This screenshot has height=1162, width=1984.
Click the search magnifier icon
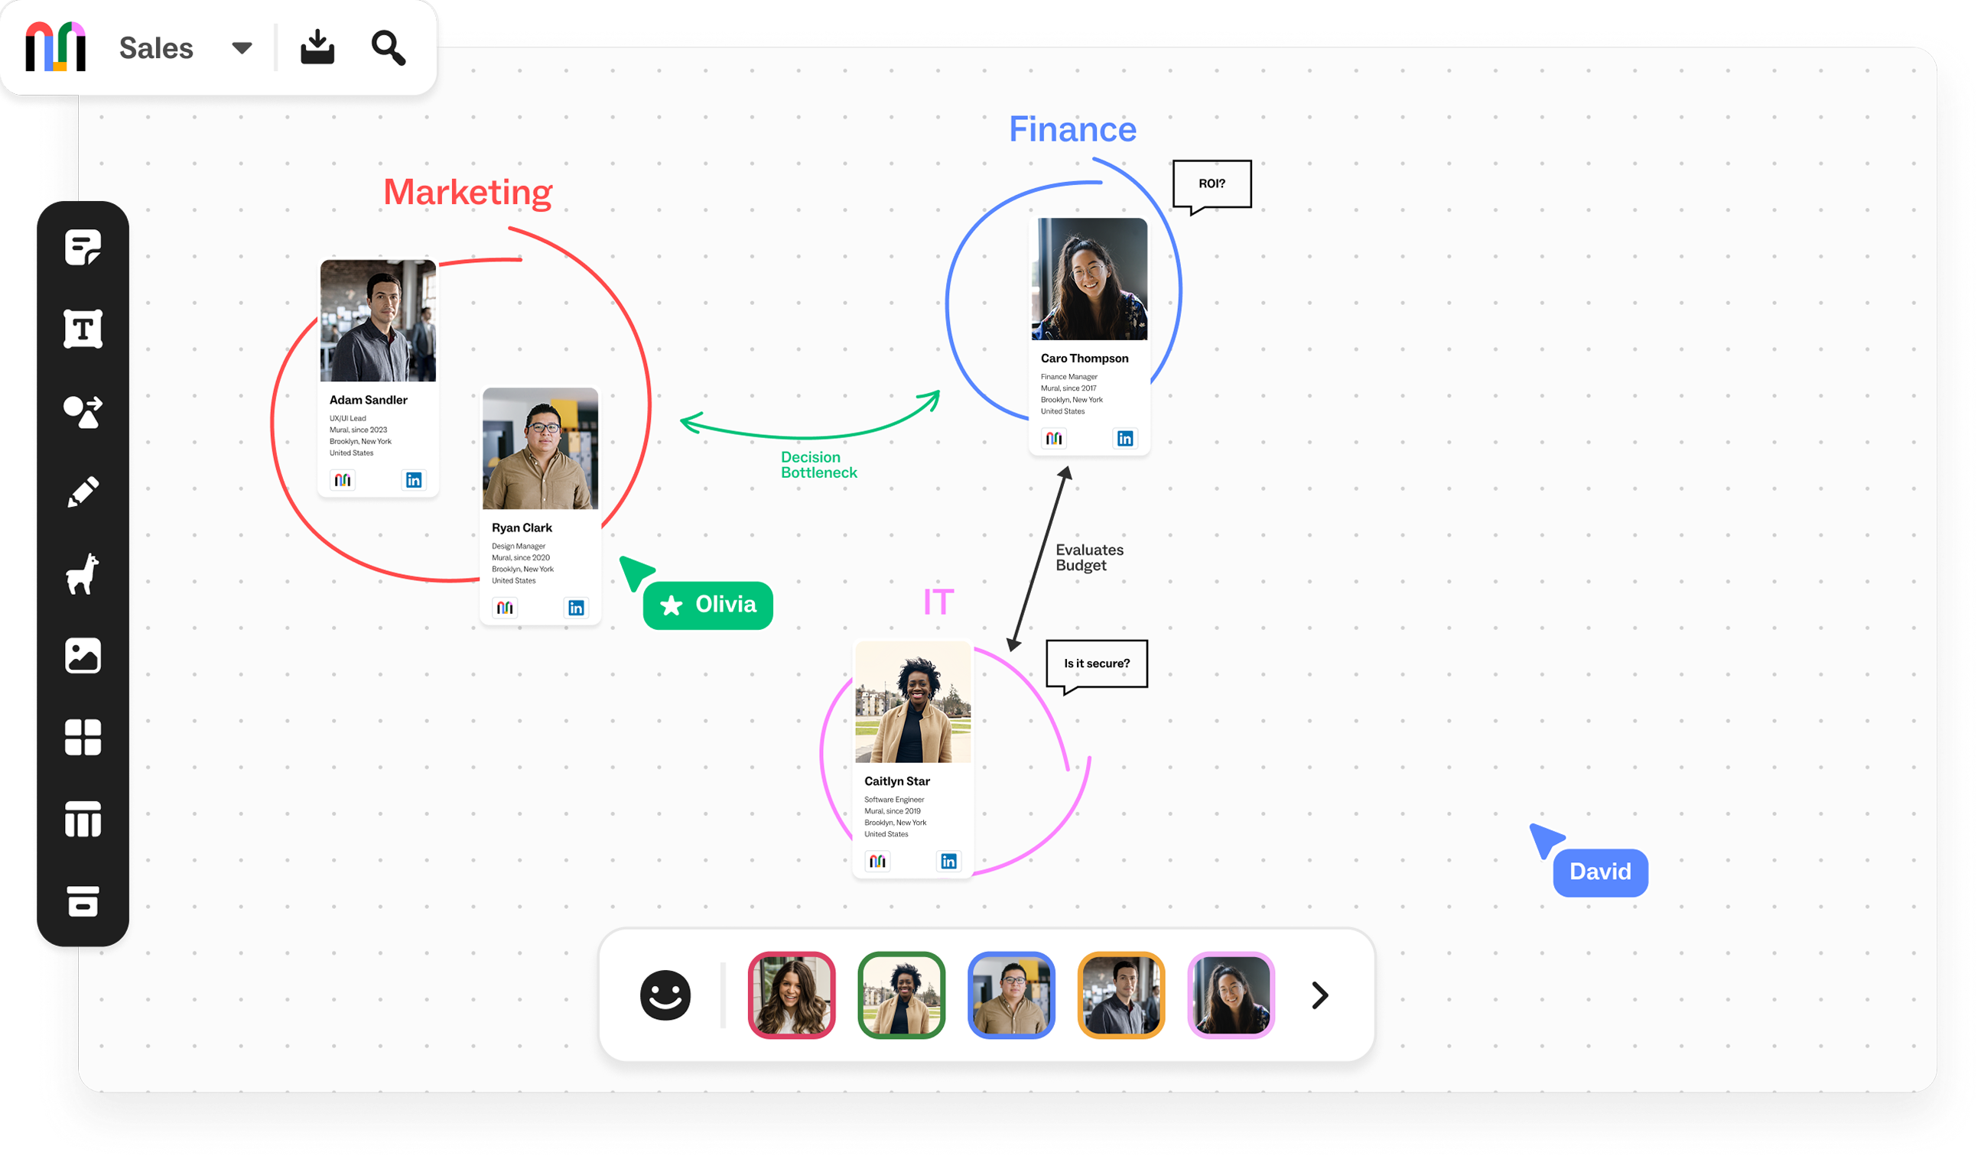(x=388, y=48)
